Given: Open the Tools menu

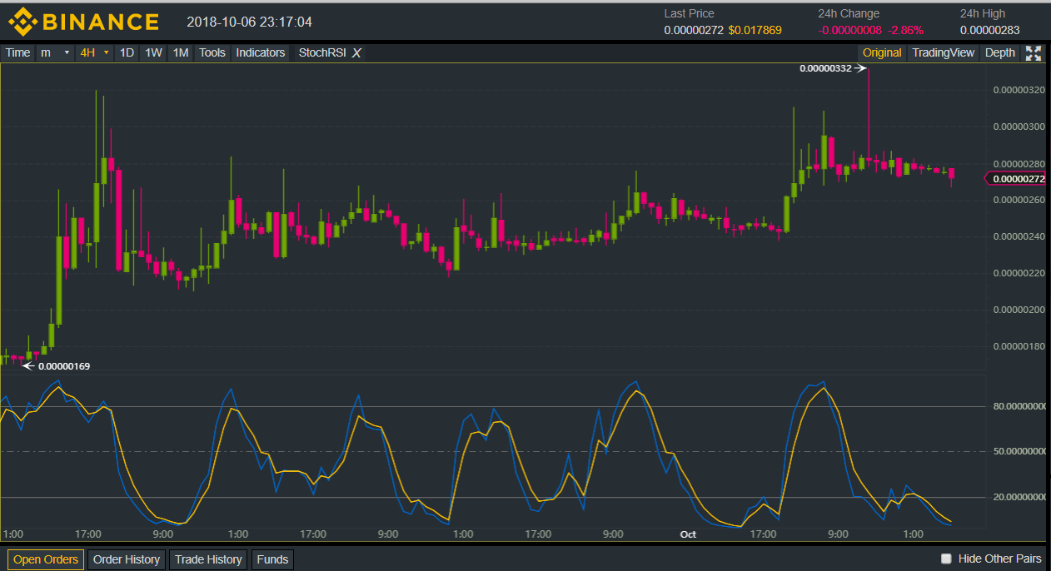Looking at the screenshot, I should coord(212,53).
